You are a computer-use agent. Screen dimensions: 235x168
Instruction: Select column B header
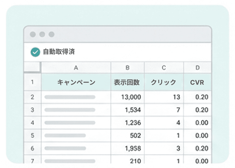pos(127,68)
